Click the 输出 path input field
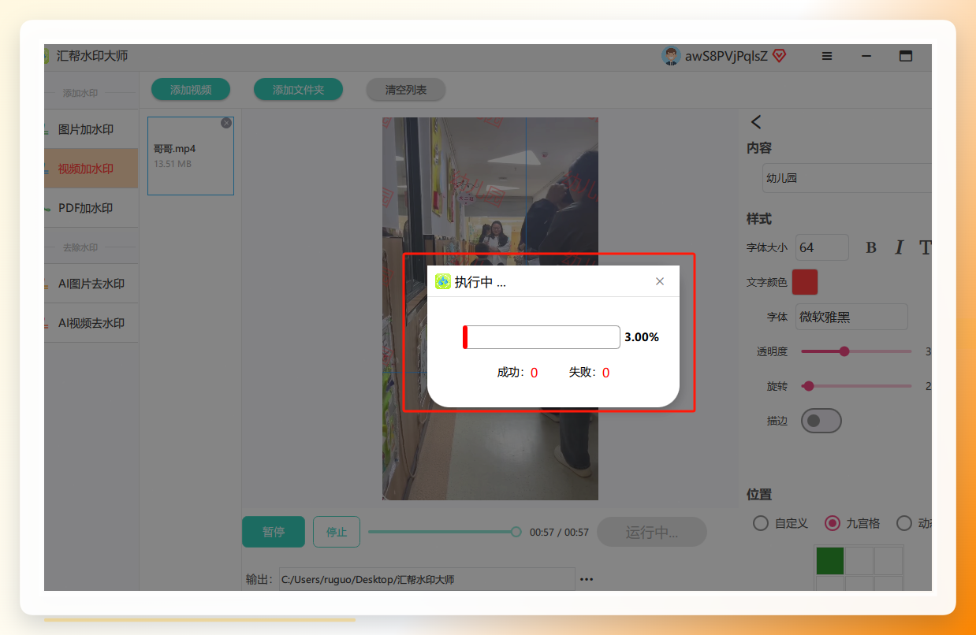The width and height of the screenshot is (976, 635). [427, 579]
